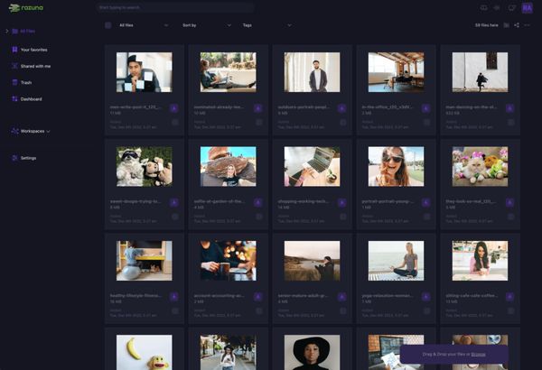Open the All Files sidebar item

(x=28, y=31)
